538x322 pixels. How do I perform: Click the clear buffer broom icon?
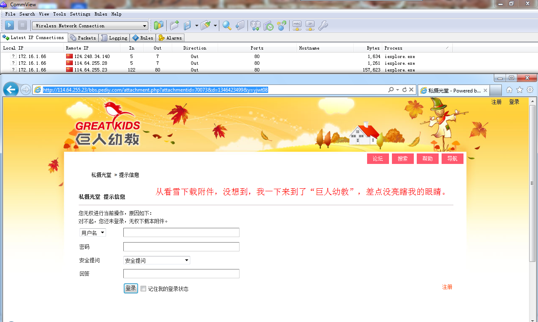[206, 26]
